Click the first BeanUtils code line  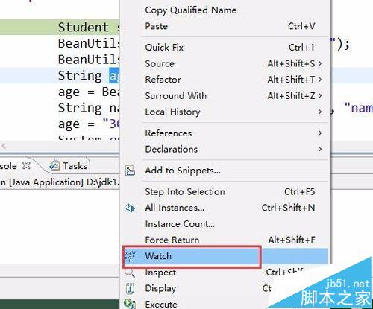(x=89, y=43)
